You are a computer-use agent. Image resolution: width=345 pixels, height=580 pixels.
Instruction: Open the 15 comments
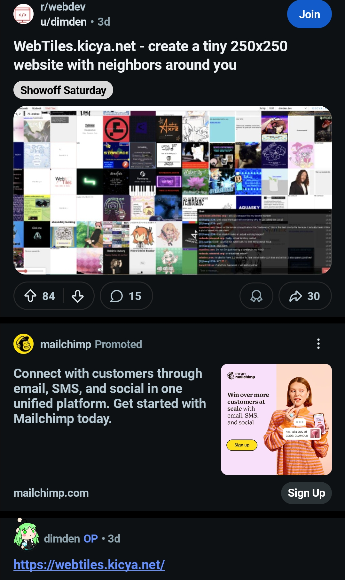(126, 296)
